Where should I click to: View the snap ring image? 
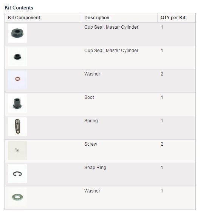[x=17, y=174]
